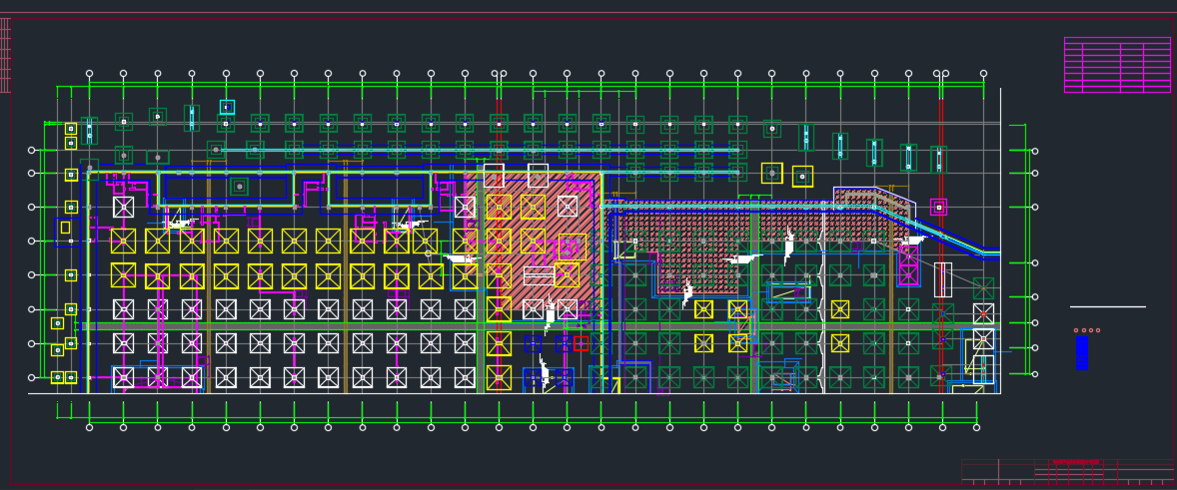
Task: Click the magenta nested square by the red axis
Action: click(x=938, y=208)
